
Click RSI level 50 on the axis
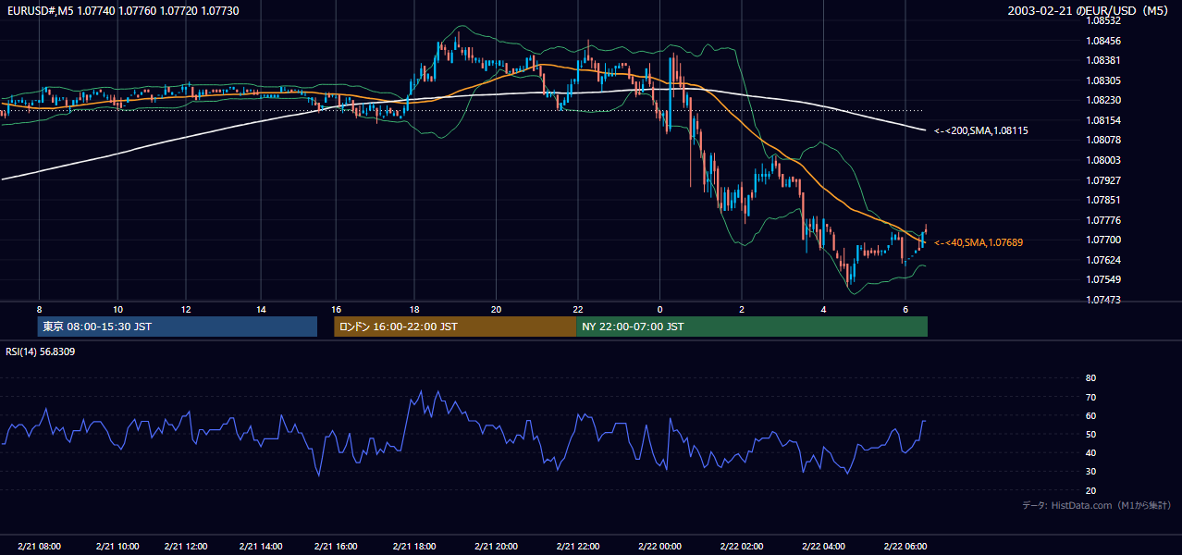[1090, 434]
